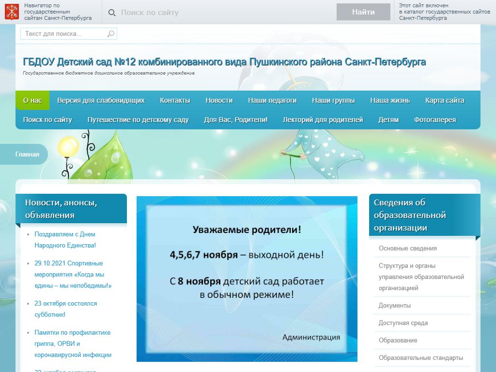Open the 23 октября состоялся субботник link
Screen dimensions: 496x372
(65, 309)
